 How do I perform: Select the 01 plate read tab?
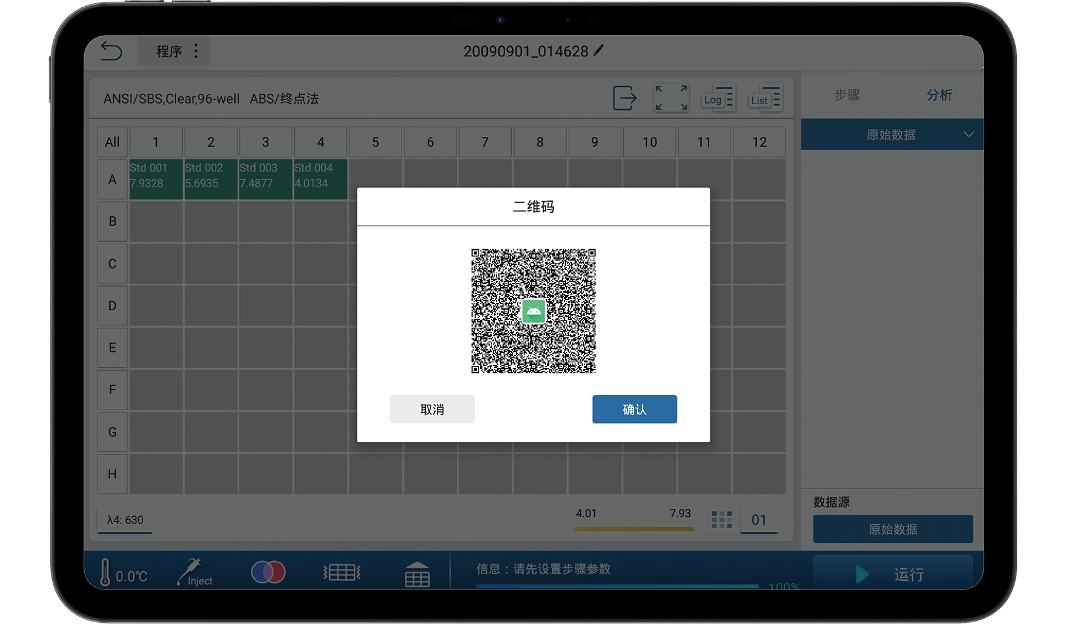click(759, 520)
